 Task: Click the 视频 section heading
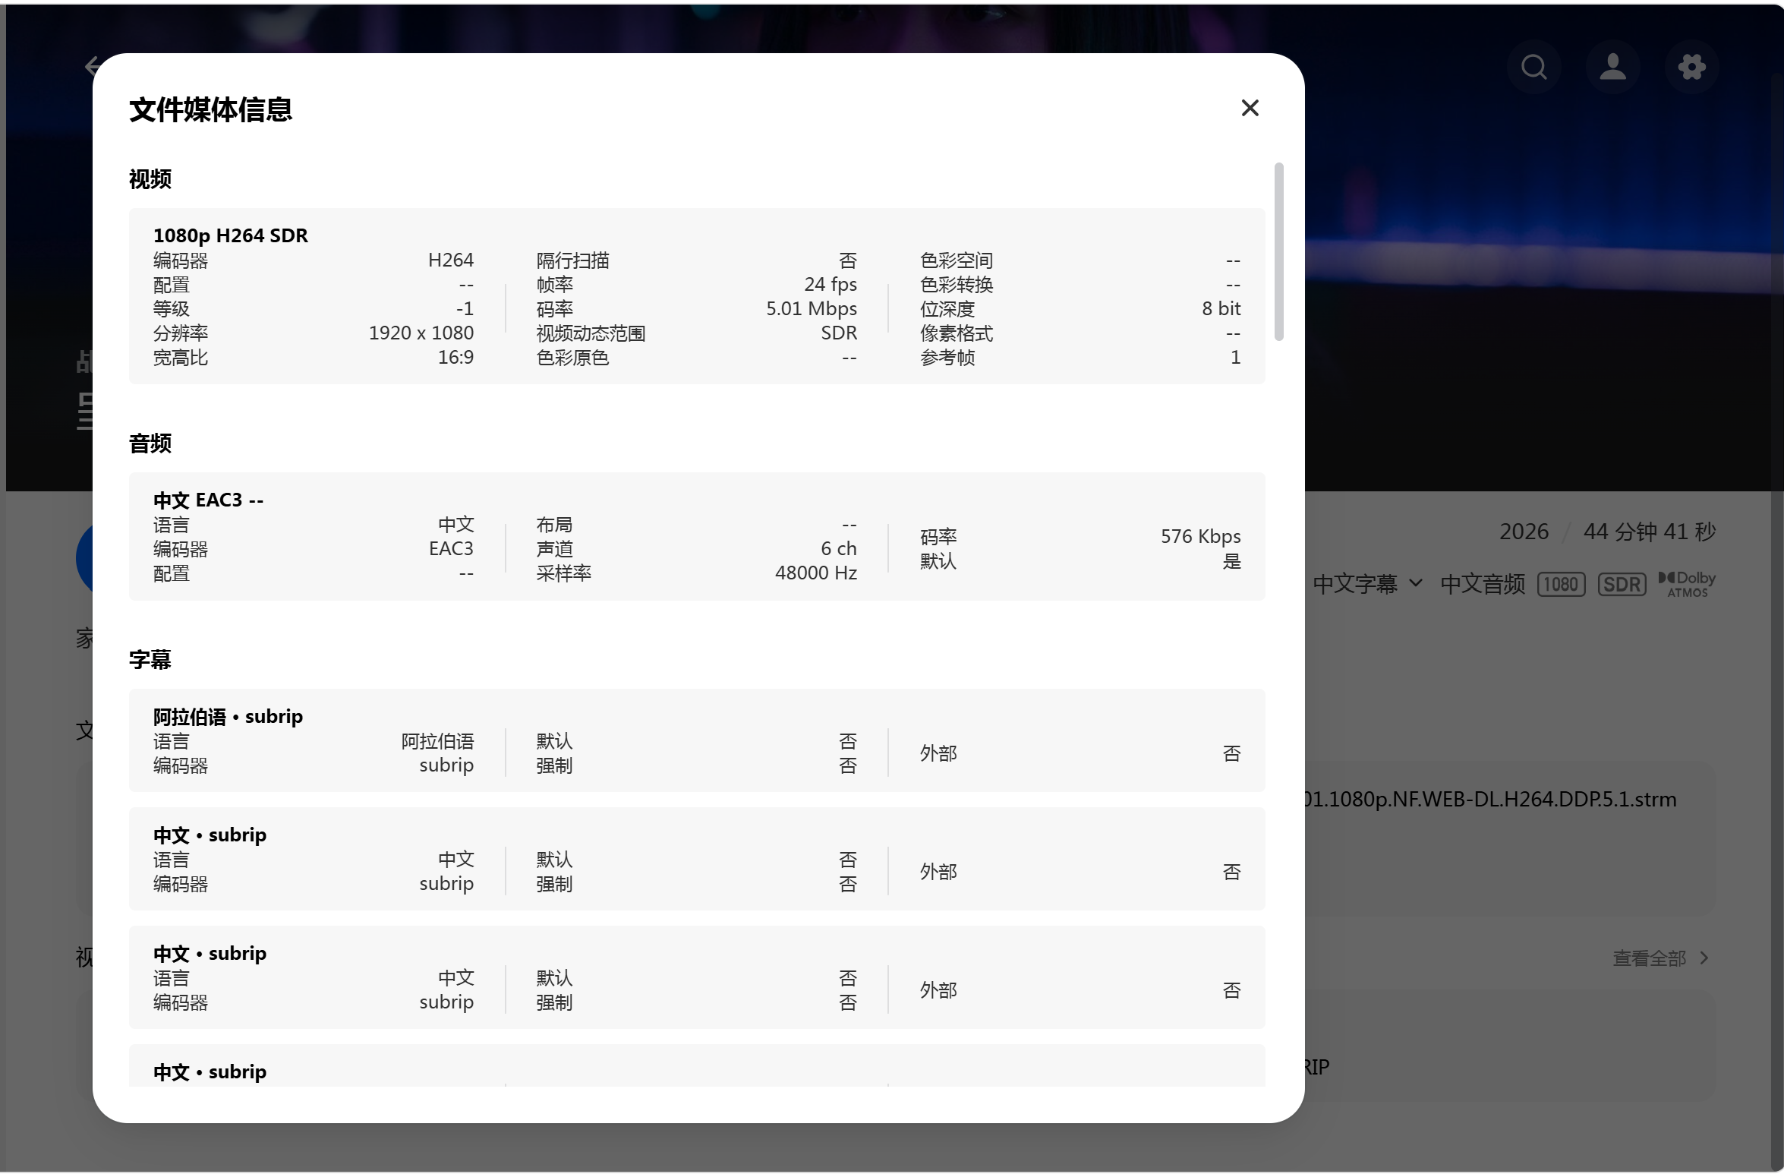[x=150, y=179]
